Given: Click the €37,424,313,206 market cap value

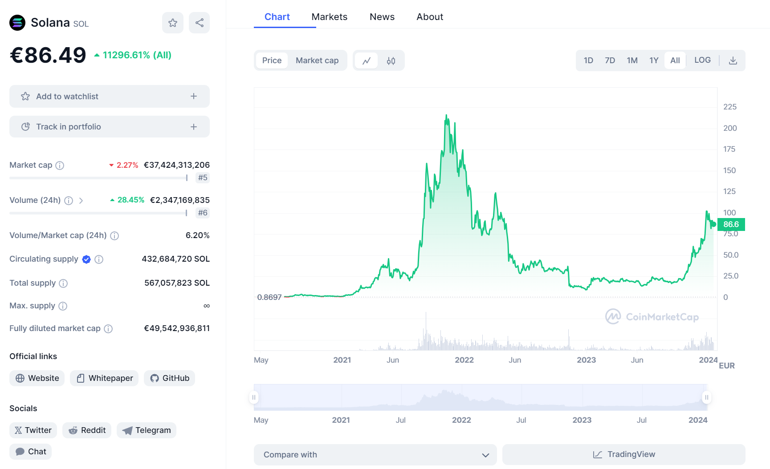Looking at the screenshot, I should point(177,165).
